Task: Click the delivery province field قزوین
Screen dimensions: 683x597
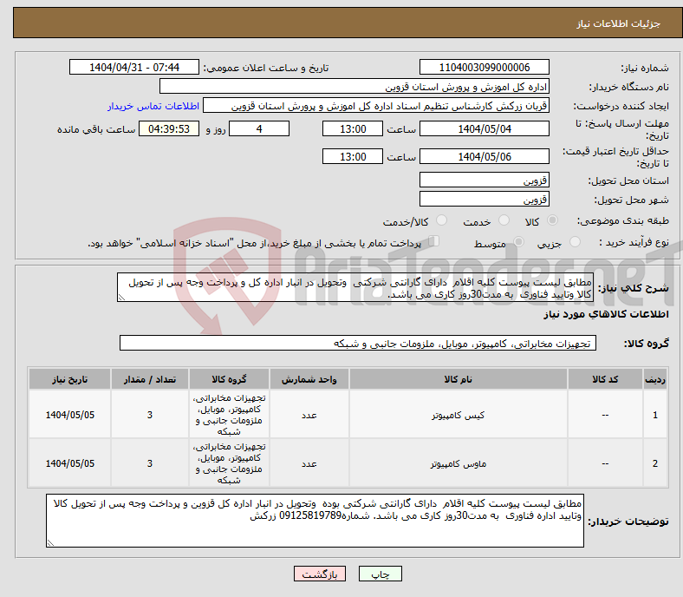Action: (x=484, y=180)
